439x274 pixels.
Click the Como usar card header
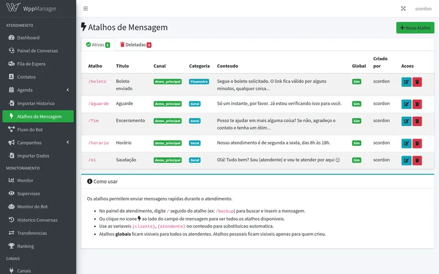(257, 181)
